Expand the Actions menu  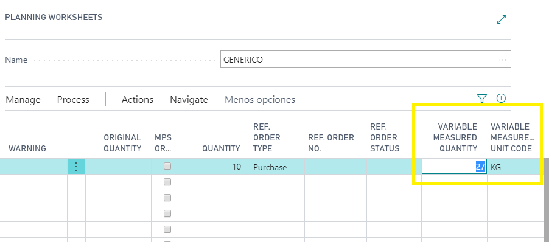[138, 100]
